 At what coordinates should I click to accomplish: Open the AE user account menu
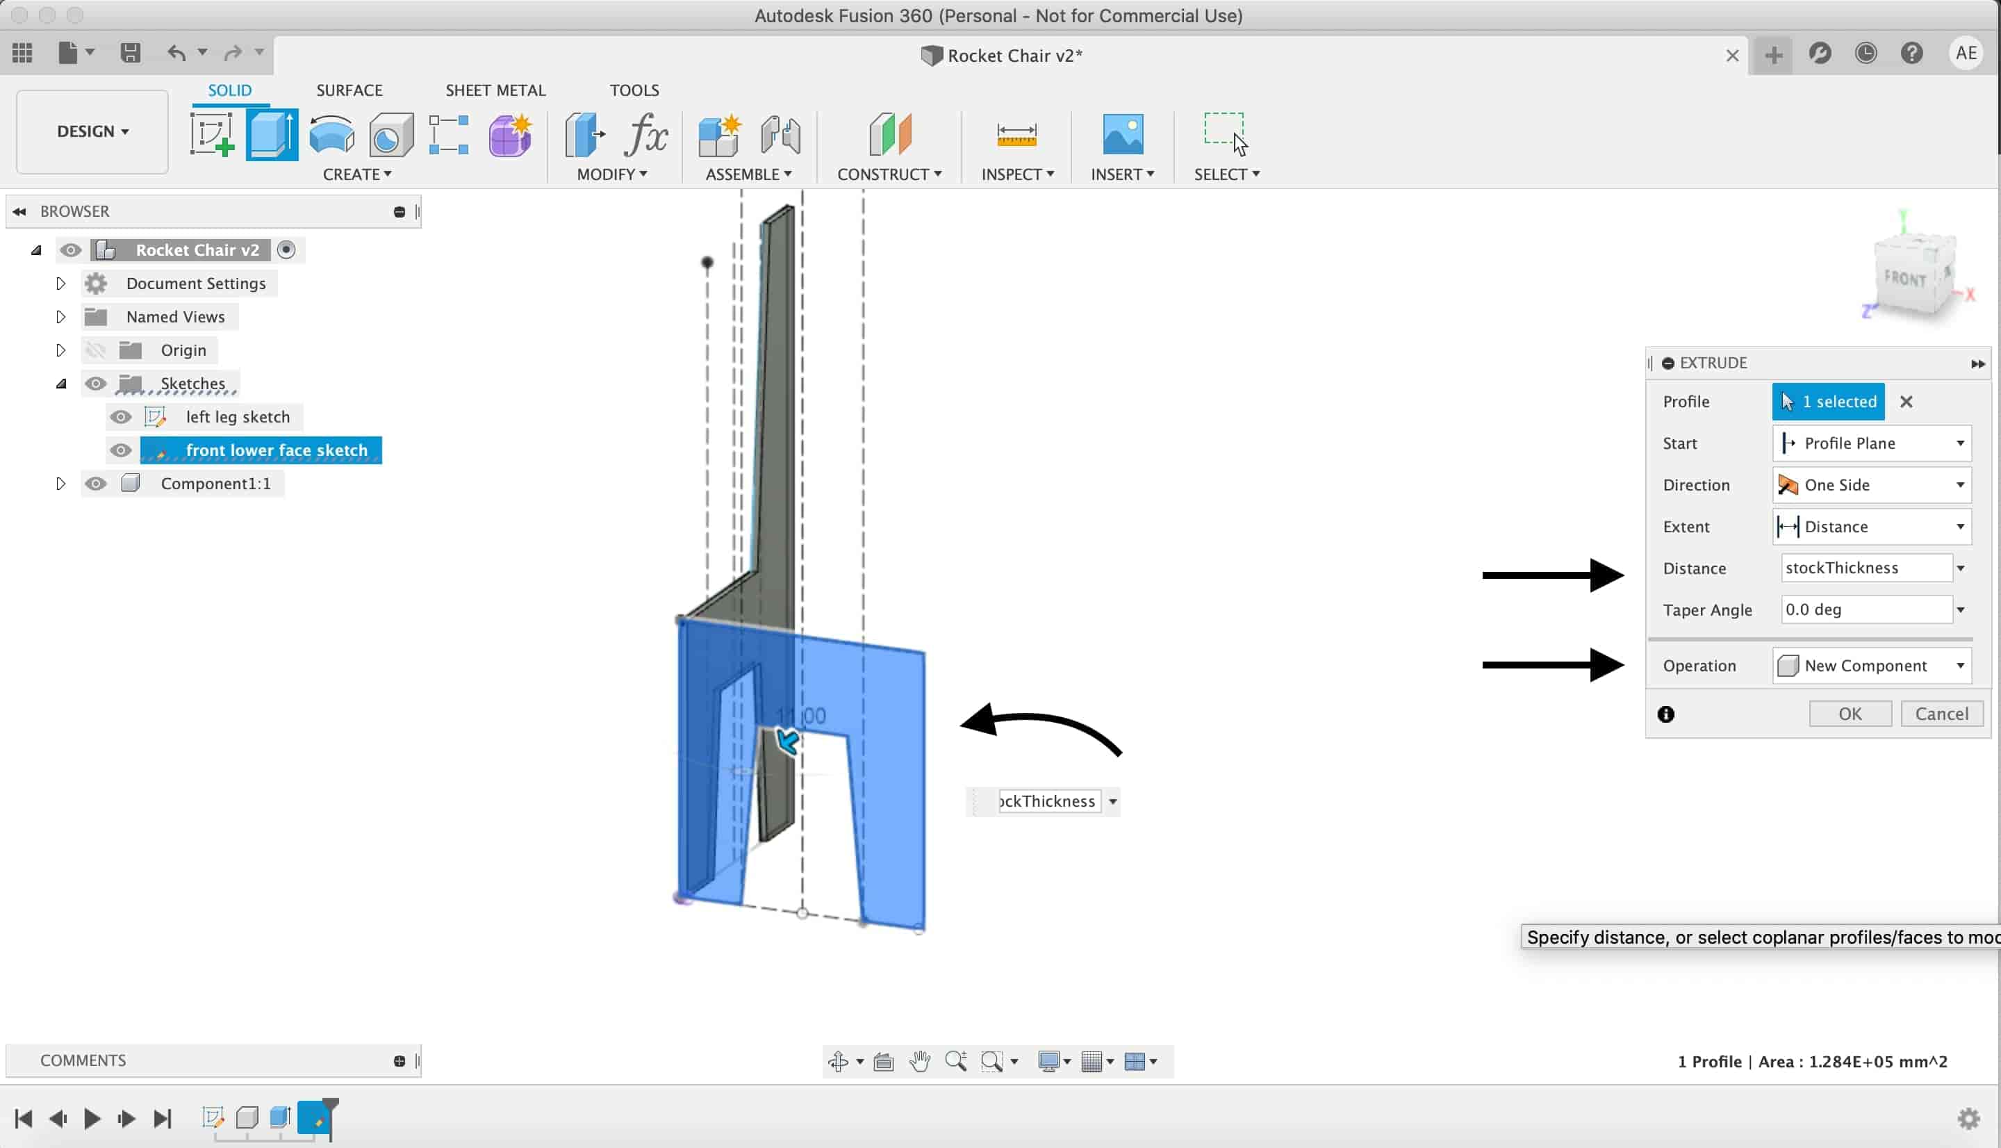(1966, 54)
